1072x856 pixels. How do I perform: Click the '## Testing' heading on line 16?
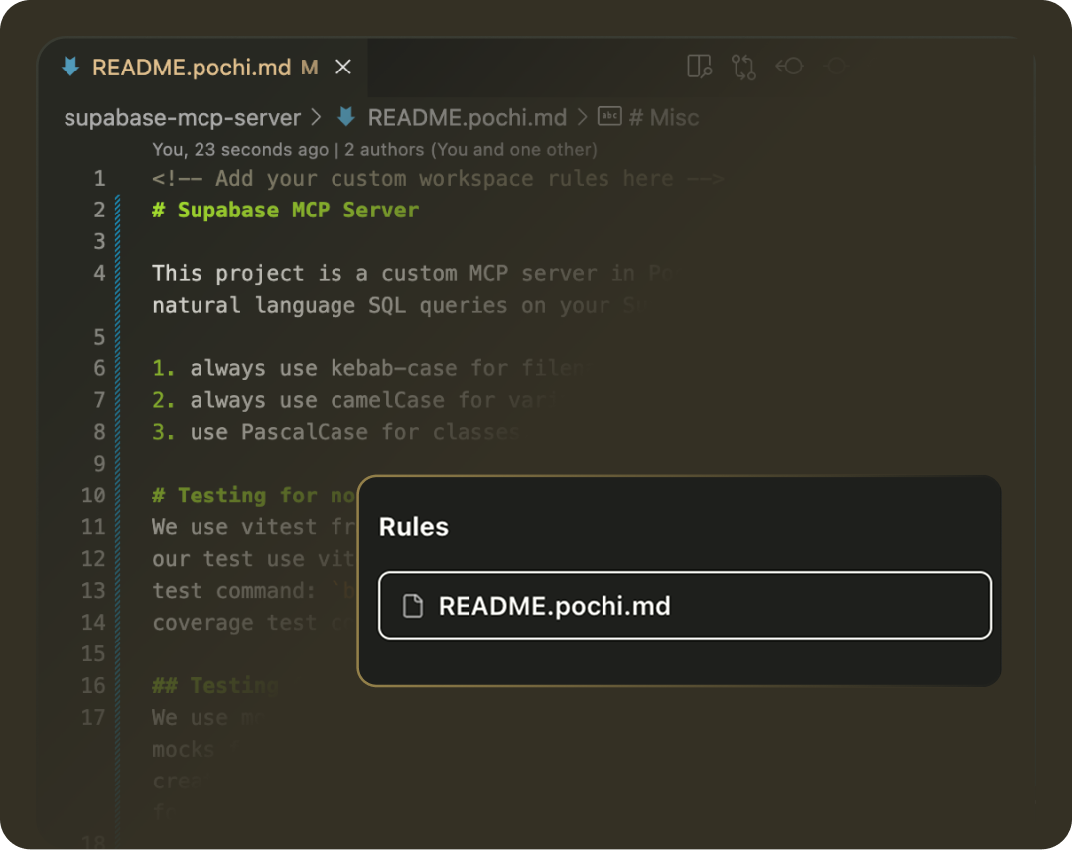pos(214,685)
